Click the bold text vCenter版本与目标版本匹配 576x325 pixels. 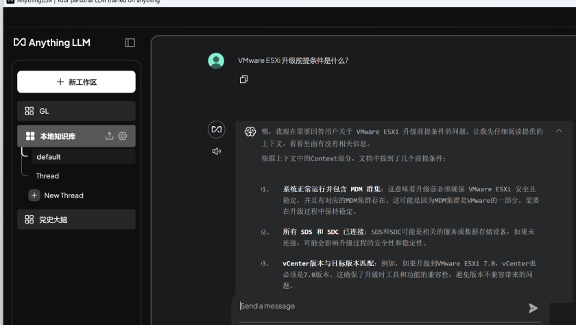tap(328, 263)
